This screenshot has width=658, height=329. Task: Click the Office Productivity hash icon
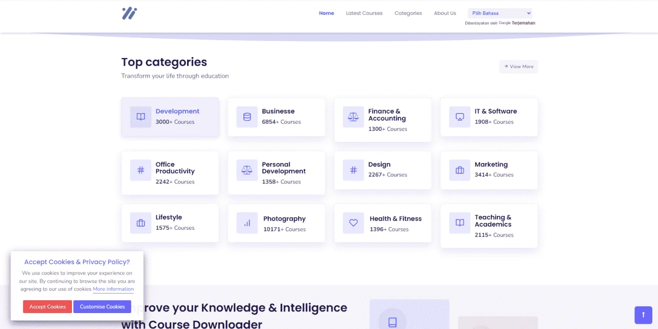tap(141, 170)
